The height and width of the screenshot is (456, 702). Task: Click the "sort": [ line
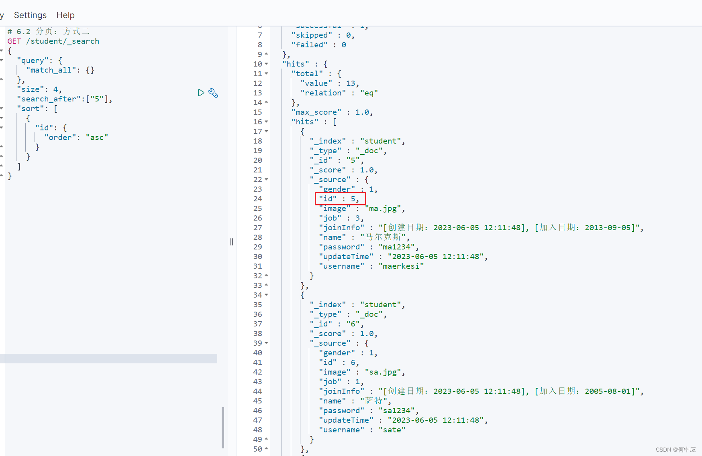(x=37, y=109)
